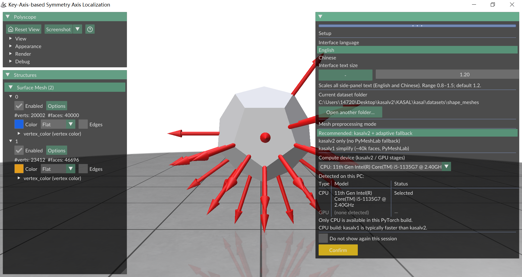Open Options for mesh 0
This screenshot has width=522, height=277.
[57, 106]
